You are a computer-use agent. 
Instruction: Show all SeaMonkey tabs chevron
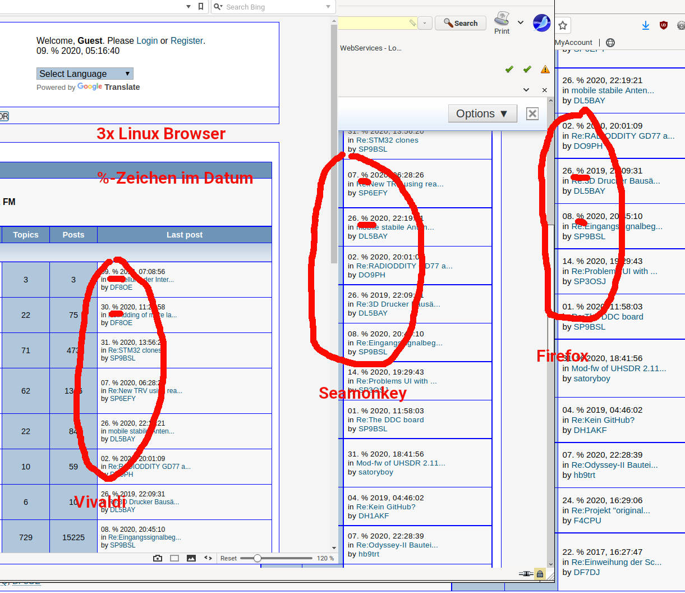click(x=526, y=90)
